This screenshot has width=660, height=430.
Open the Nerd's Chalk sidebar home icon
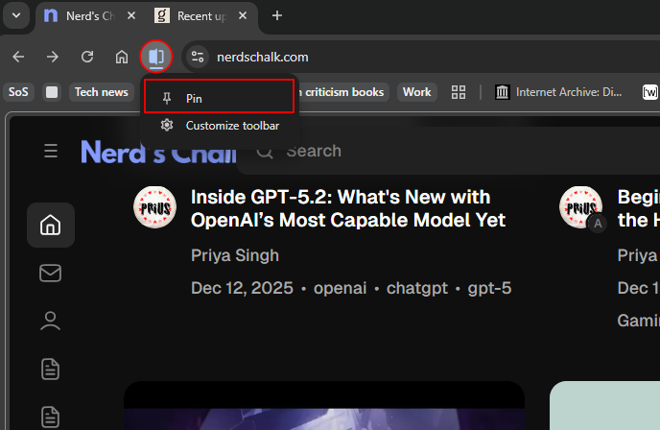click(x=50, y=226)
